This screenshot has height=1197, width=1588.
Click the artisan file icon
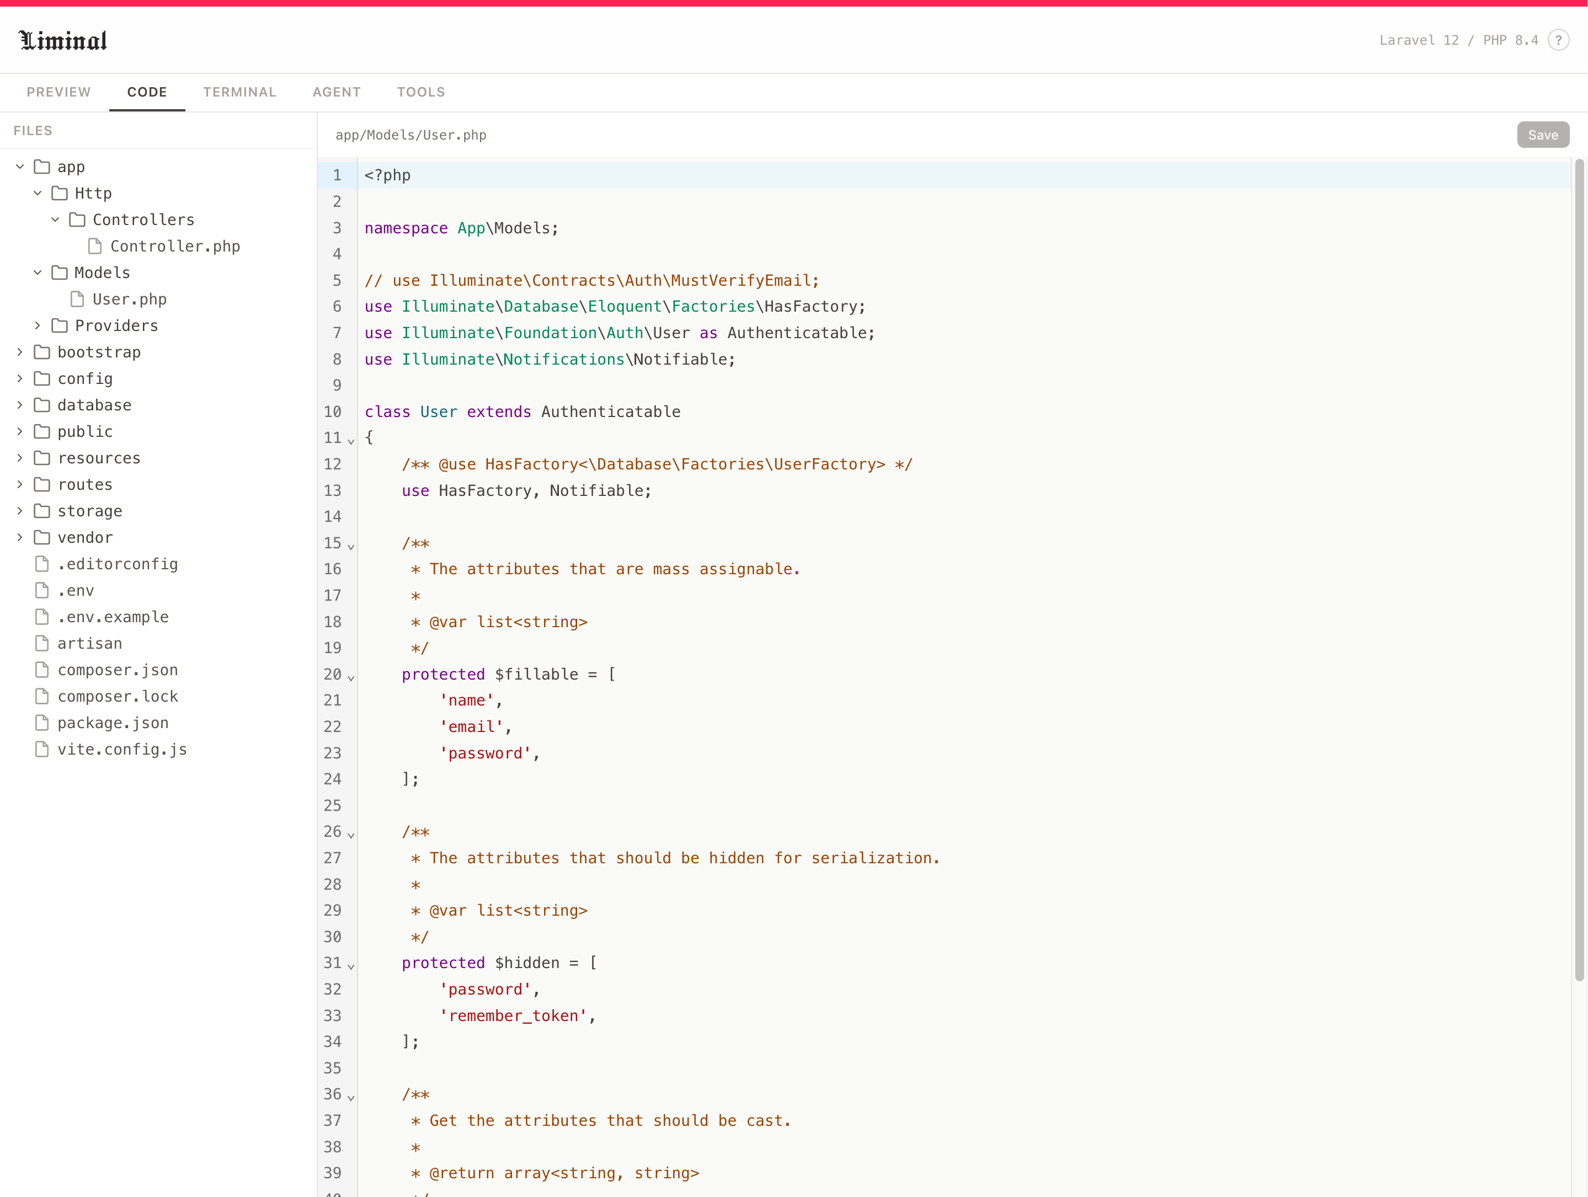click(42, 643)
